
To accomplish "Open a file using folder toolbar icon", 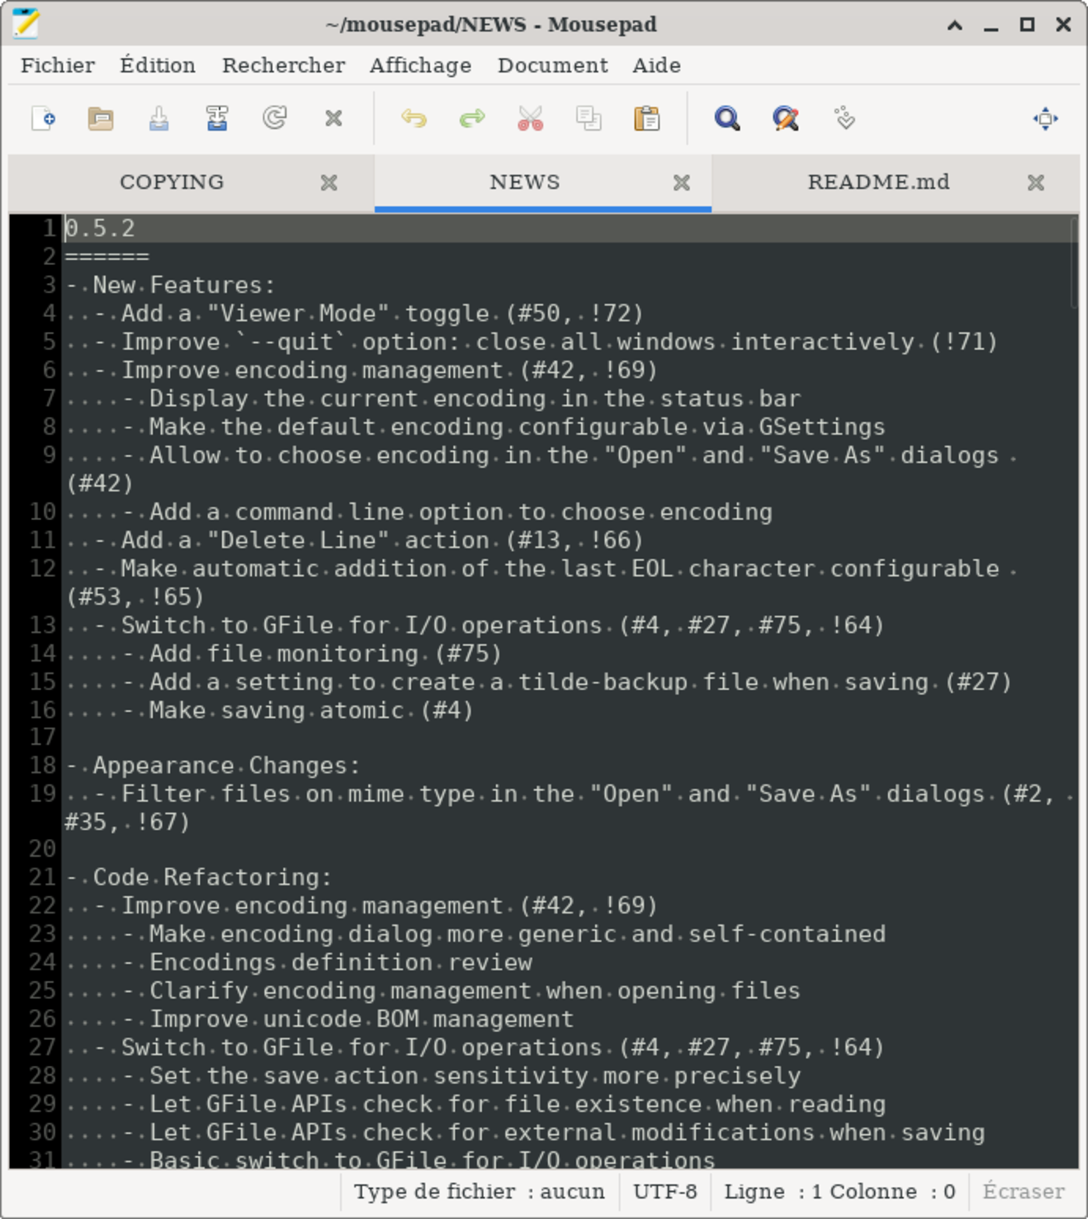I will pos(101,119).
